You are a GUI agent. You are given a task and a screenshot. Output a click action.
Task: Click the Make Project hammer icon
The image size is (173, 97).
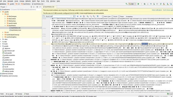(x=127, y=4)
